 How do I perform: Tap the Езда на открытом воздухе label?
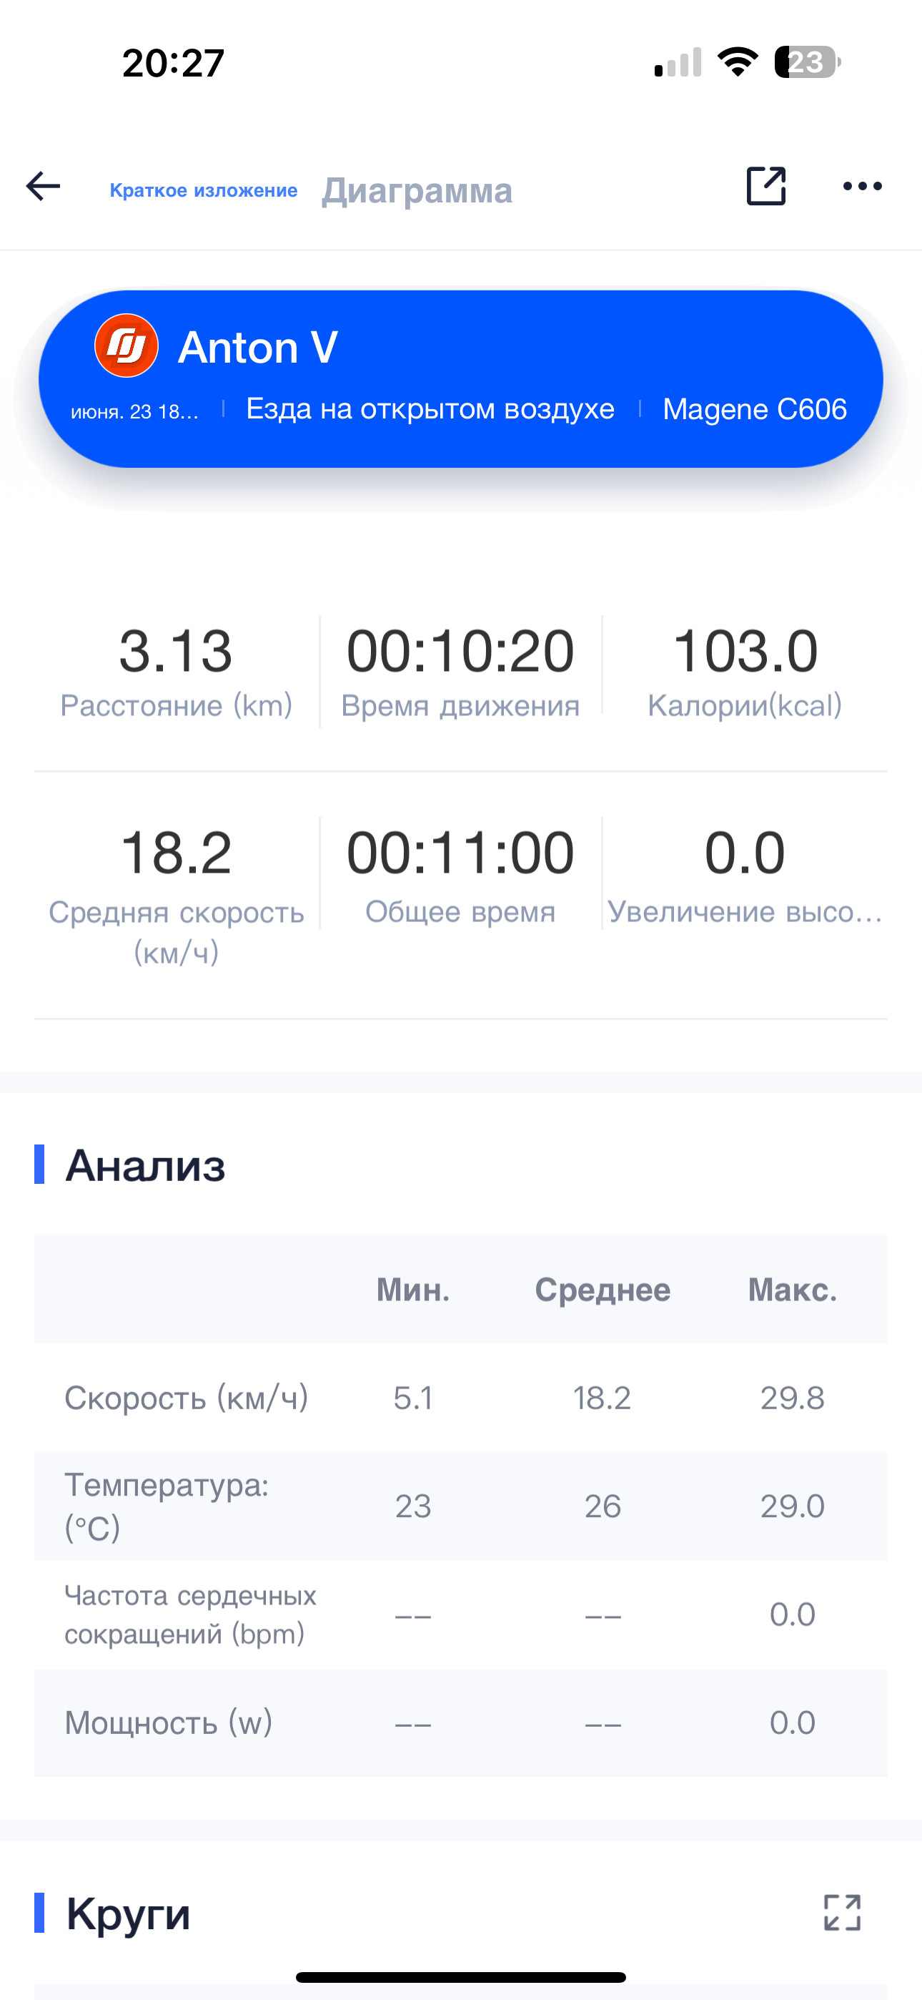tap(430, 409)
